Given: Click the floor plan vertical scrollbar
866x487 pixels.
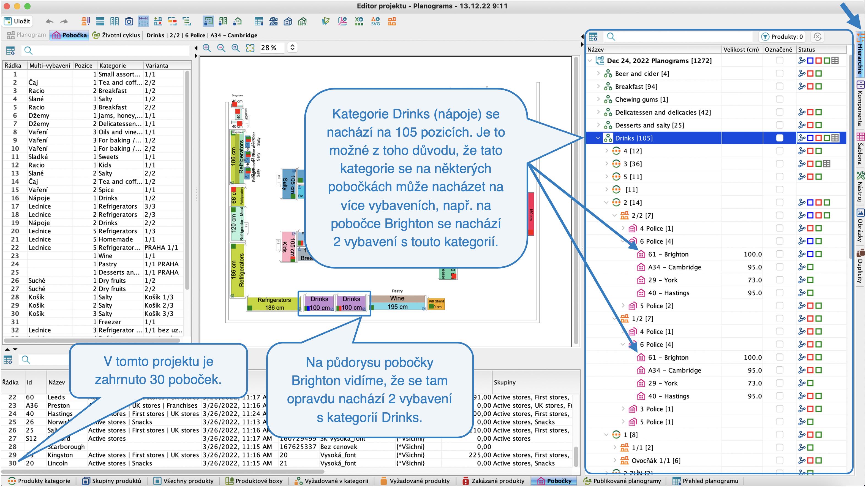Looking at the screenshot, I should point(576,201).
